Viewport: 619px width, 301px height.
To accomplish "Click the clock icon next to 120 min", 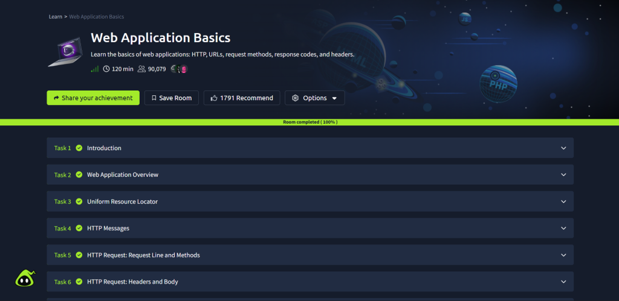I will [106, 69].
